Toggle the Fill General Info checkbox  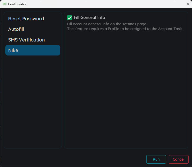(x=70, y=18)
